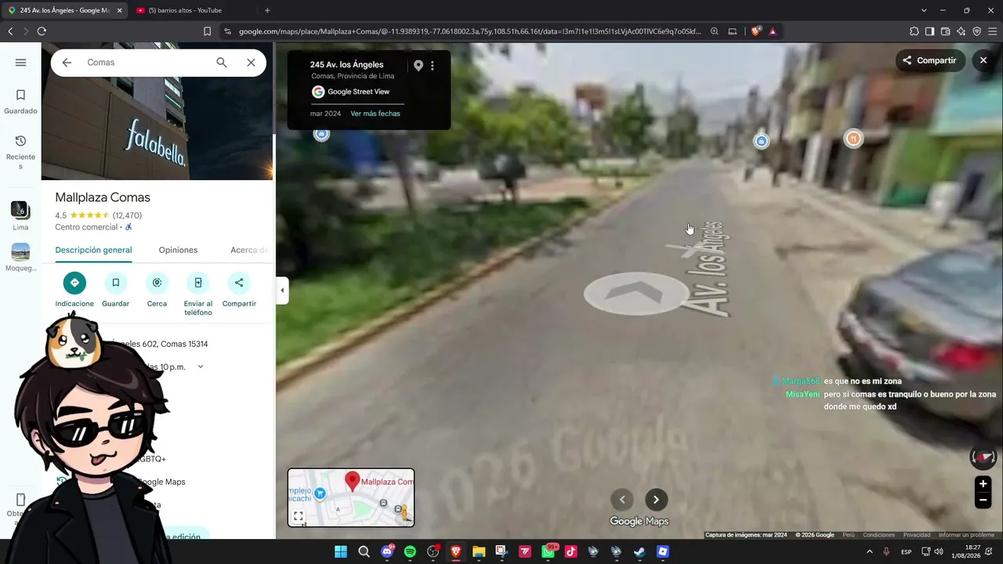Select the Descripción general tab

[93, 250]
